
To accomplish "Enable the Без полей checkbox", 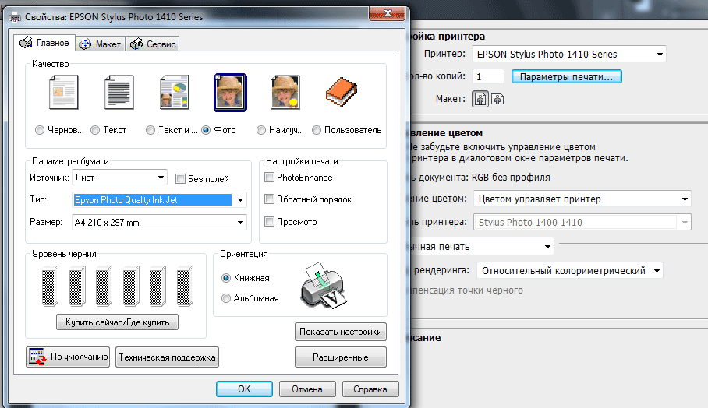I will click(x=180, y=179).
